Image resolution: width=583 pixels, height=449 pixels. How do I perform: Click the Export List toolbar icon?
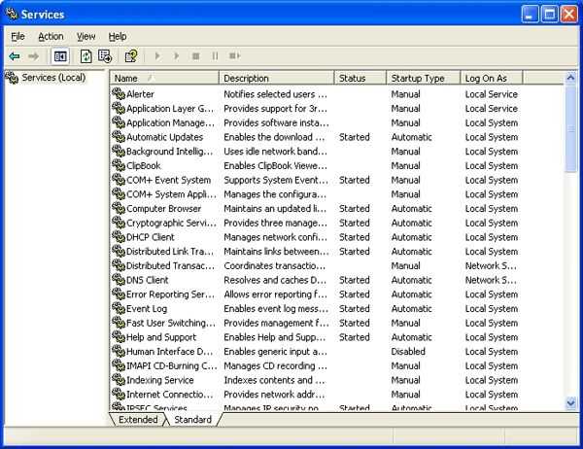[105, 56]
